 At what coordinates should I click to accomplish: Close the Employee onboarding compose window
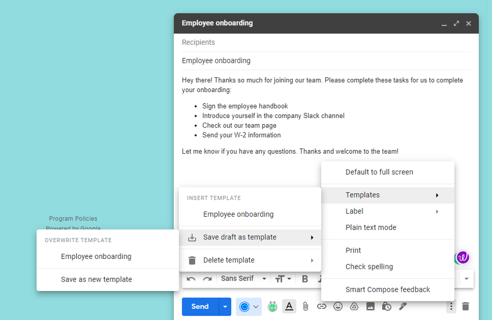point(468,24)
